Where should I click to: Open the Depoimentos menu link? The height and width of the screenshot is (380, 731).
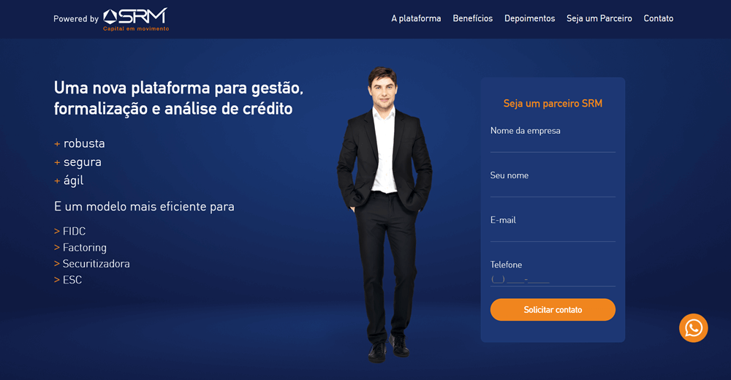[529, 19]
